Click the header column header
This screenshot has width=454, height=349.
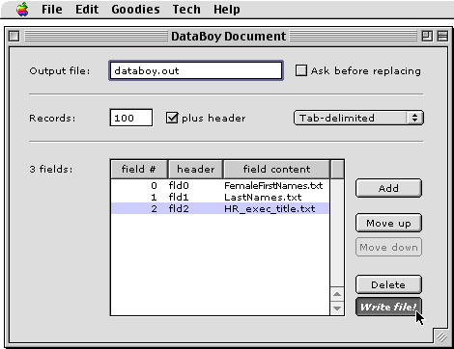pos(195,169)
